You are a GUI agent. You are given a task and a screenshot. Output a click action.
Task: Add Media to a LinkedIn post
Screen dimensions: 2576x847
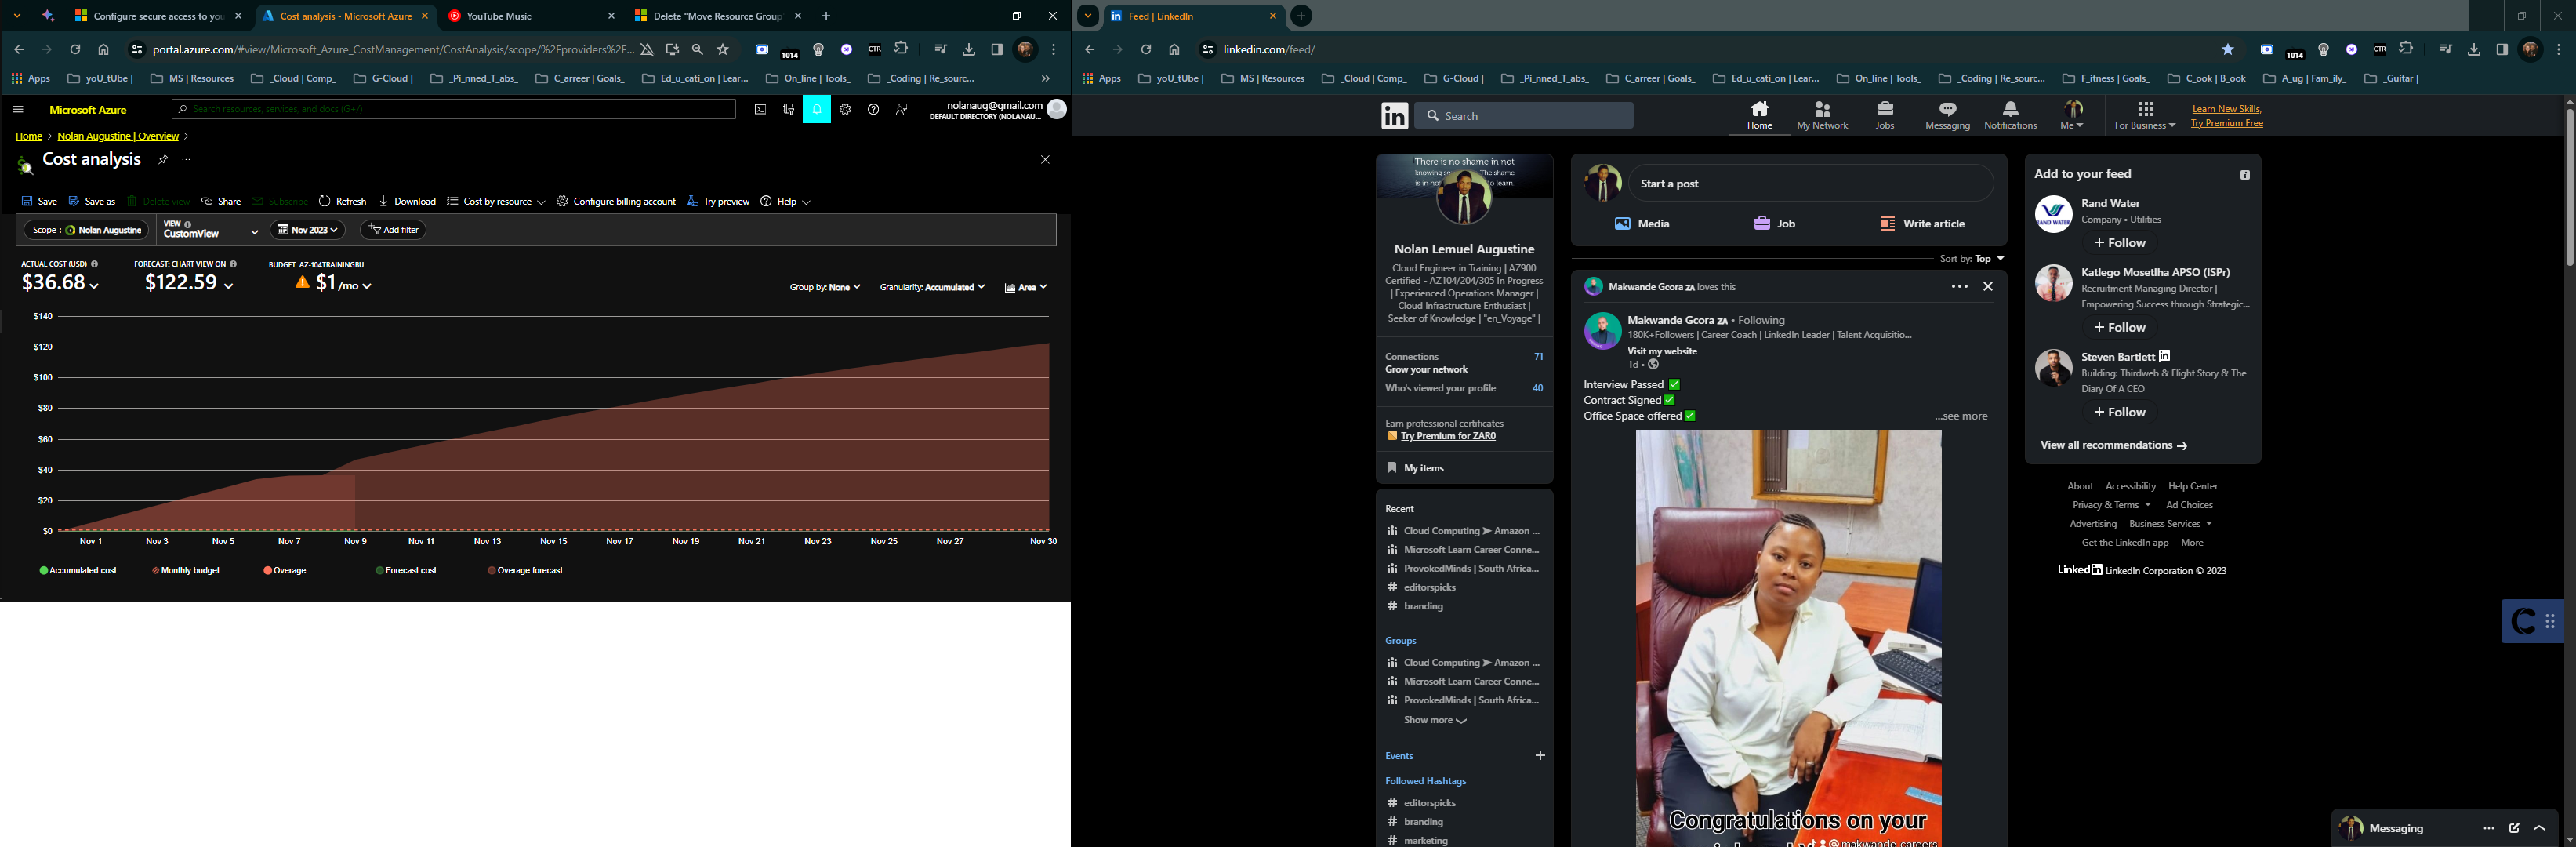(x=1642, y=223)
